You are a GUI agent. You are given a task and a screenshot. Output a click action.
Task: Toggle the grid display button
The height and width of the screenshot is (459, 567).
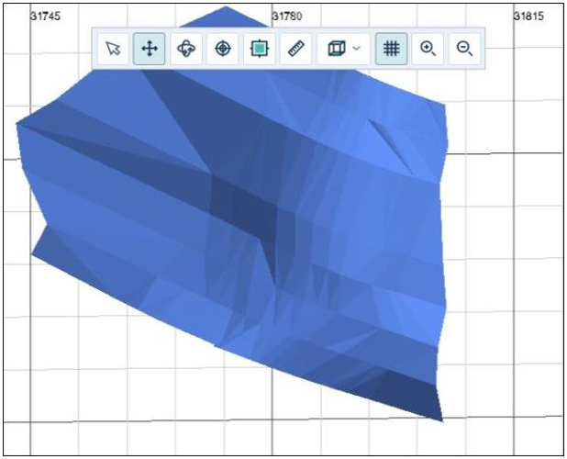coord(391,50)
